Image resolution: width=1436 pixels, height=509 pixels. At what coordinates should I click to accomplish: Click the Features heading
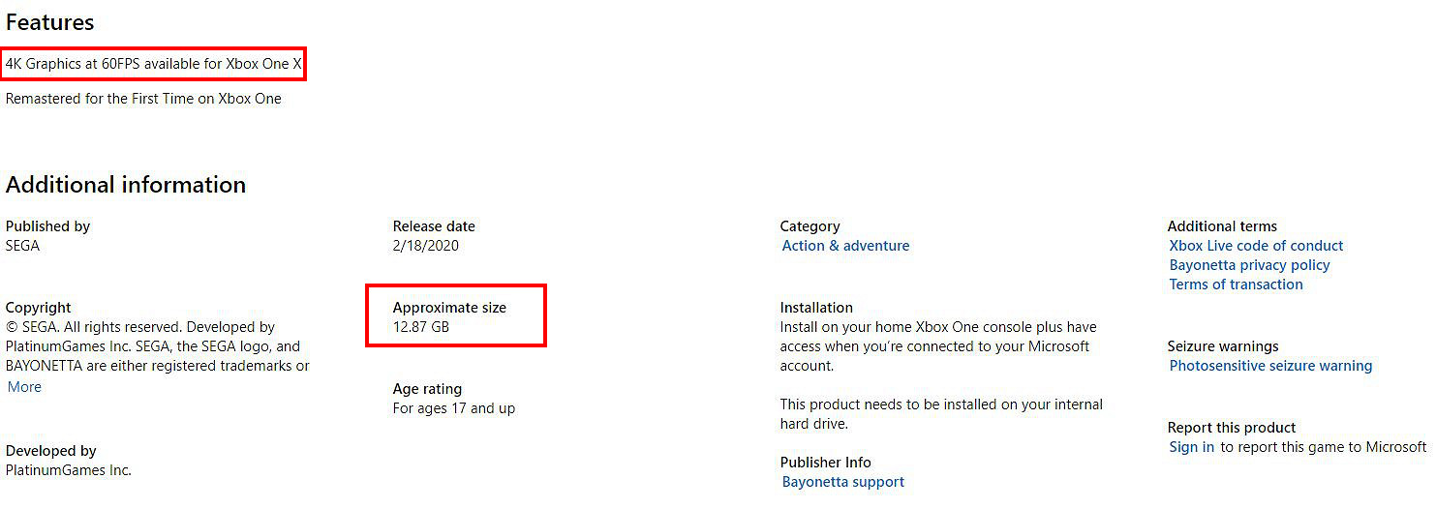tap(50, 22)
